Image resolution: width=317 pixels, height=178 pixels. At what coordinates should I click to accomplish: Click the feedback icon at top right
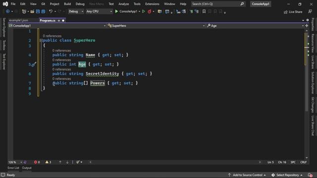[x=310, y=11]
